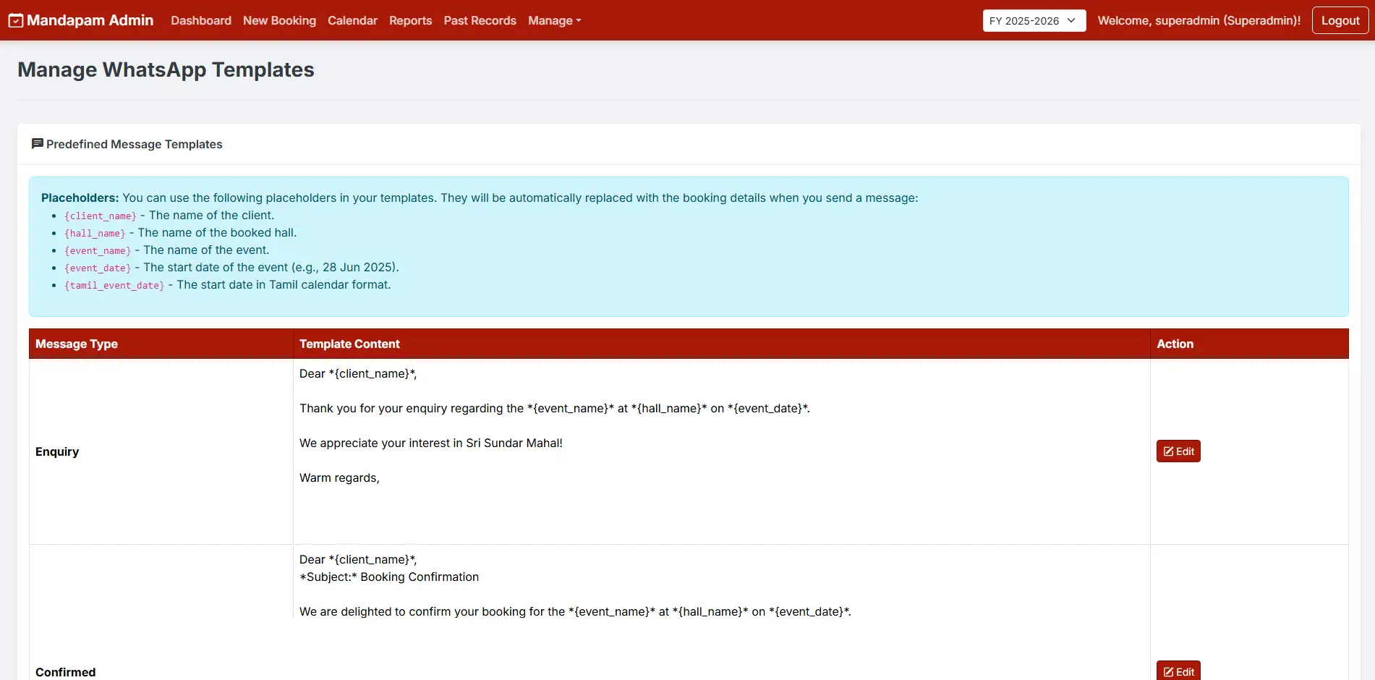The image size is (1375, 680).
Task: Open Past Records from the navbar
Action: [480, 20]
